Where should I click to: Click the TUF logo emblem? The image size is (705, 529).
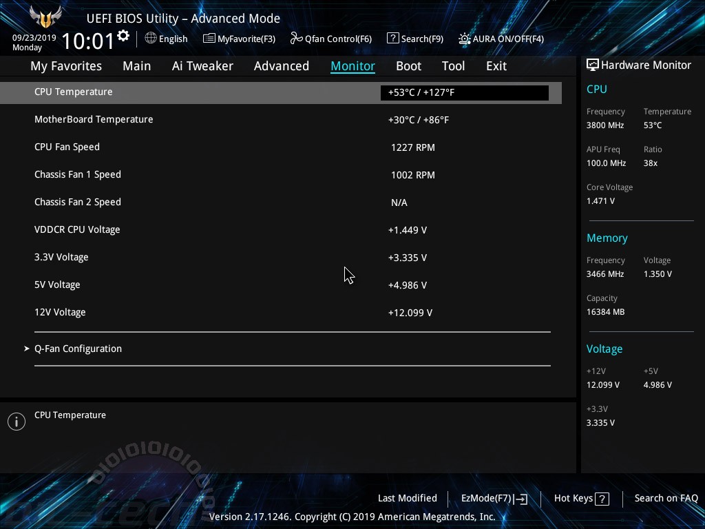tap(45, 17)
